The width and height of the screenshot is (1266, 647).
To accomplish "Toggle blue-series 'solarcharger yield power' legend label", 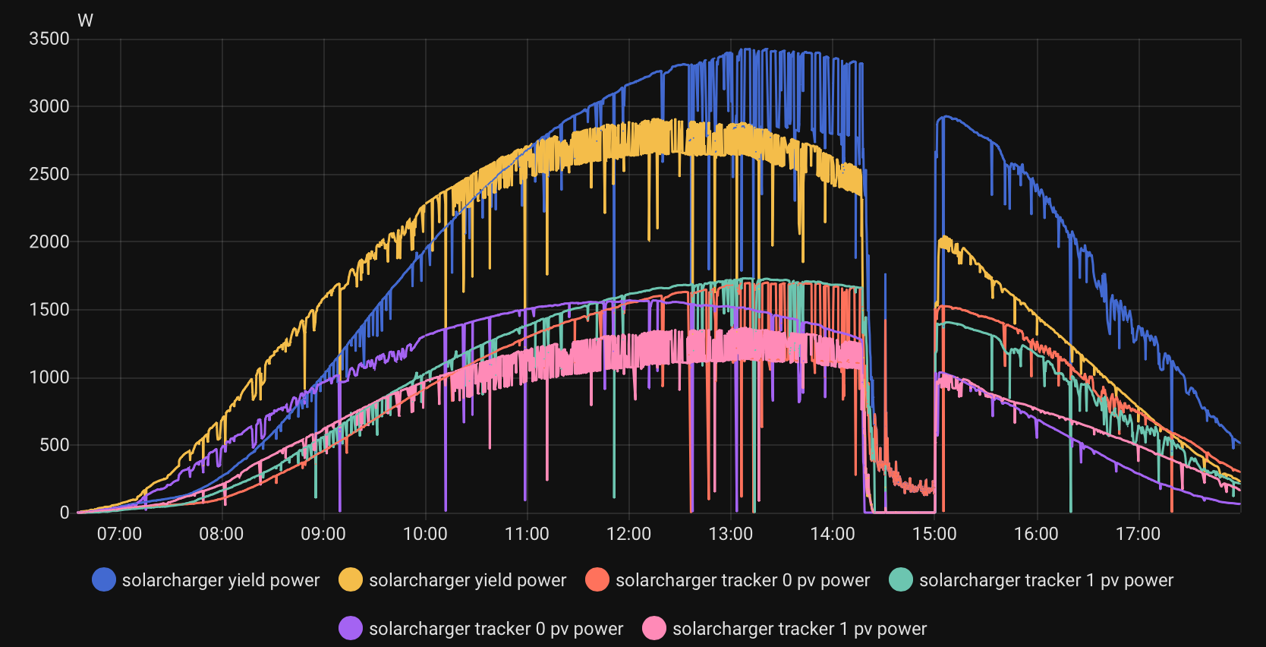I will pyautogui.click(x=221, y=580).
